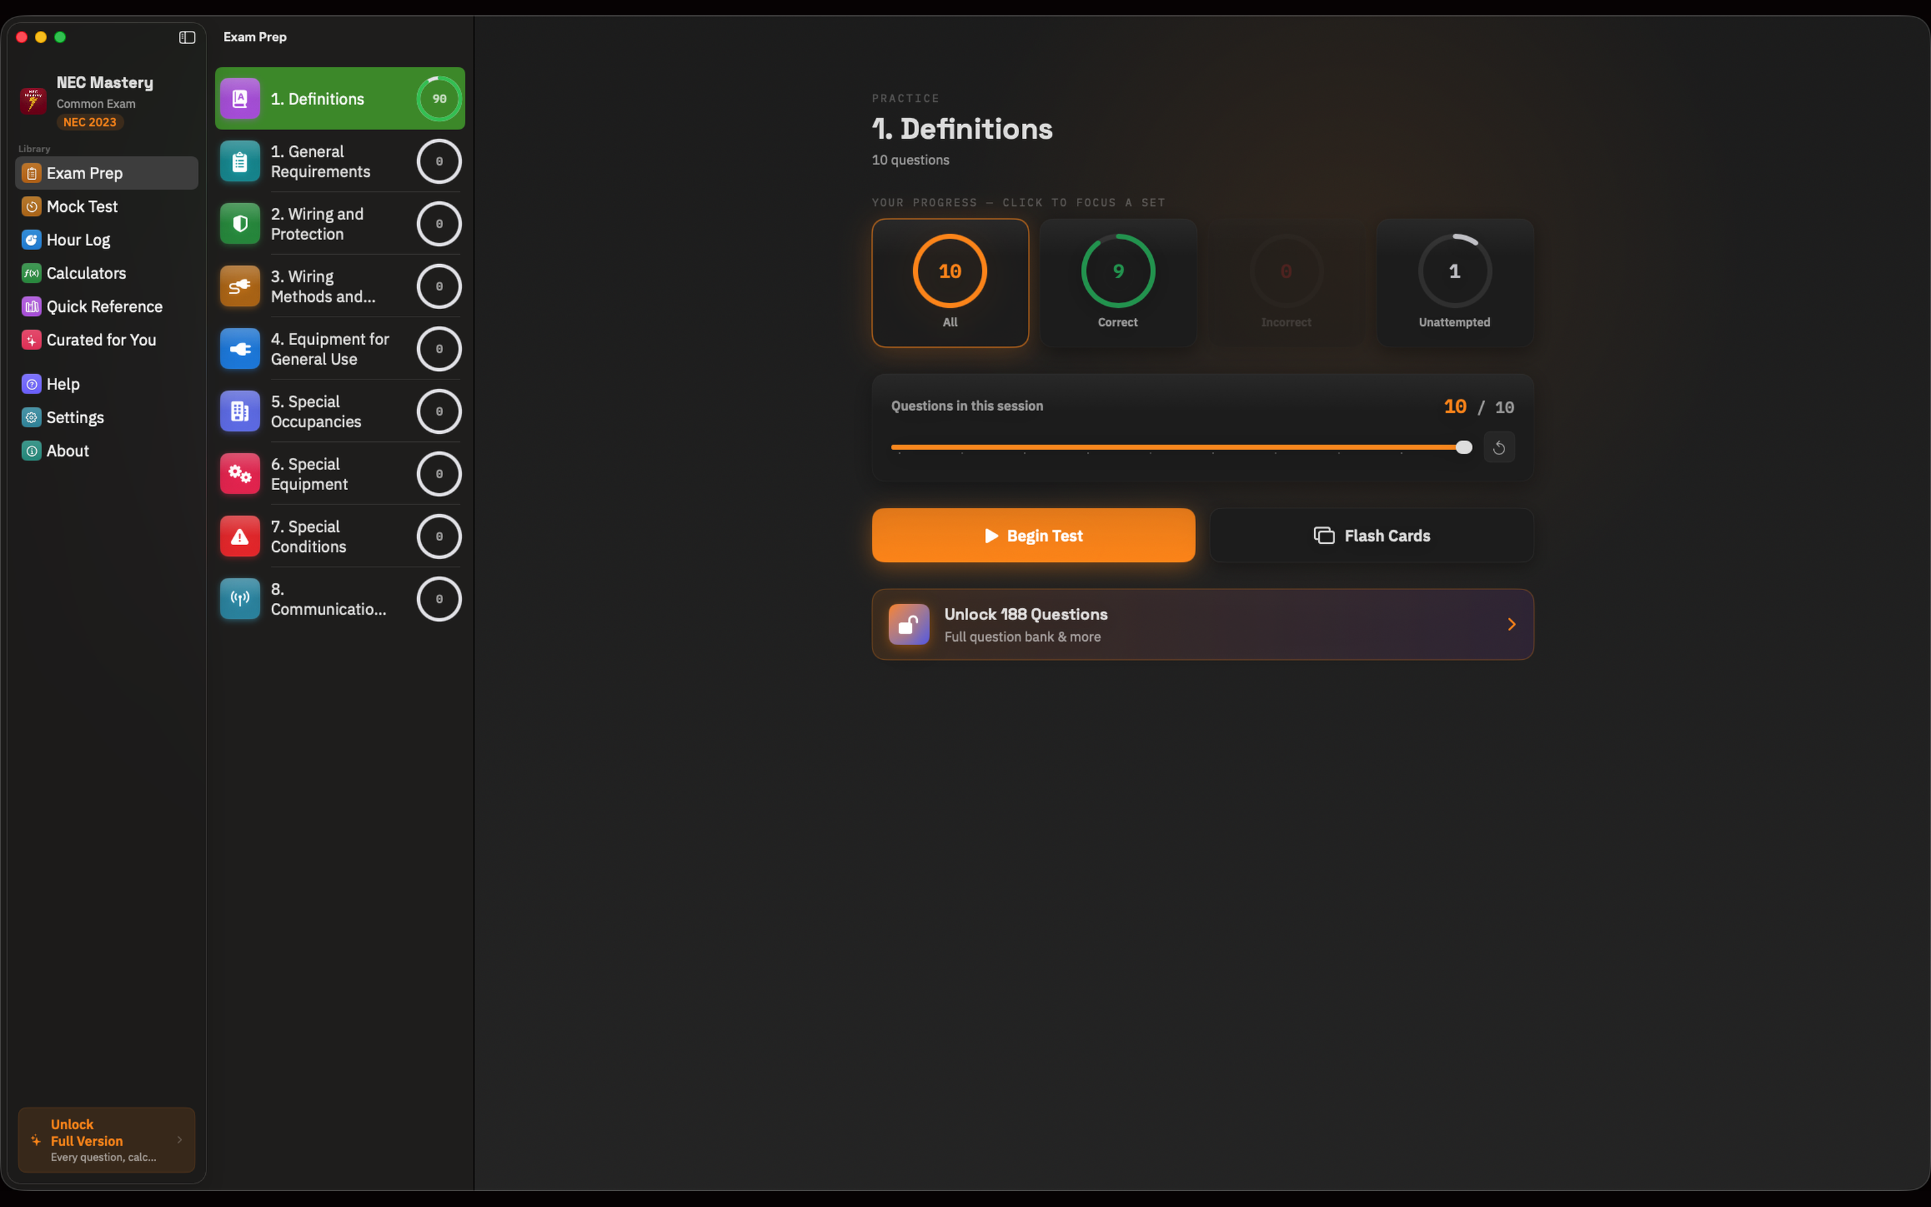
Task: Select 1. General Requirements chapter
Action: coord(340,161)
